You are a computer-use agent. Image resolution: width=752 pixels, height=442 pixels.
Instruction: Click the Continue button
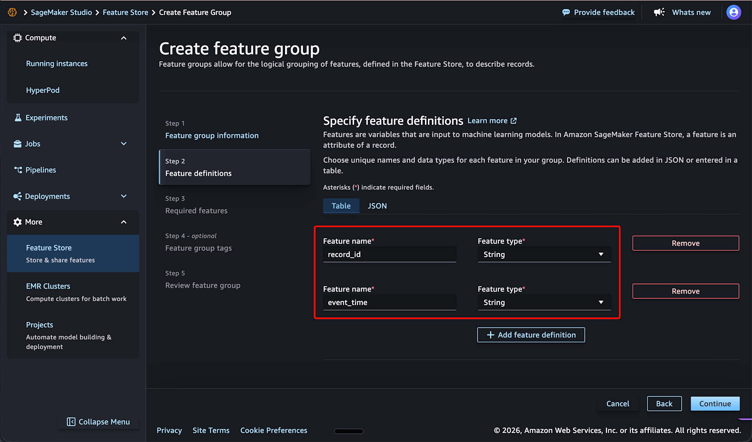tap(715, 404)
